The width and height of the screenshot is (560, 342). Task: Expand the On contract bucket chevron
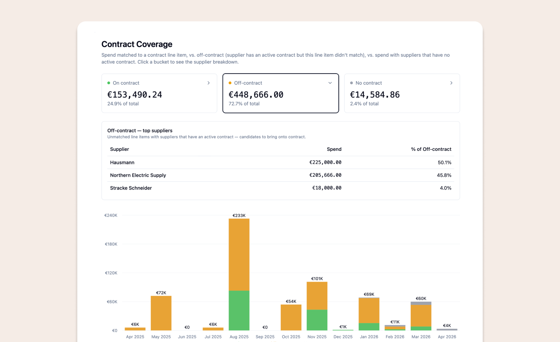pos(208,83)
